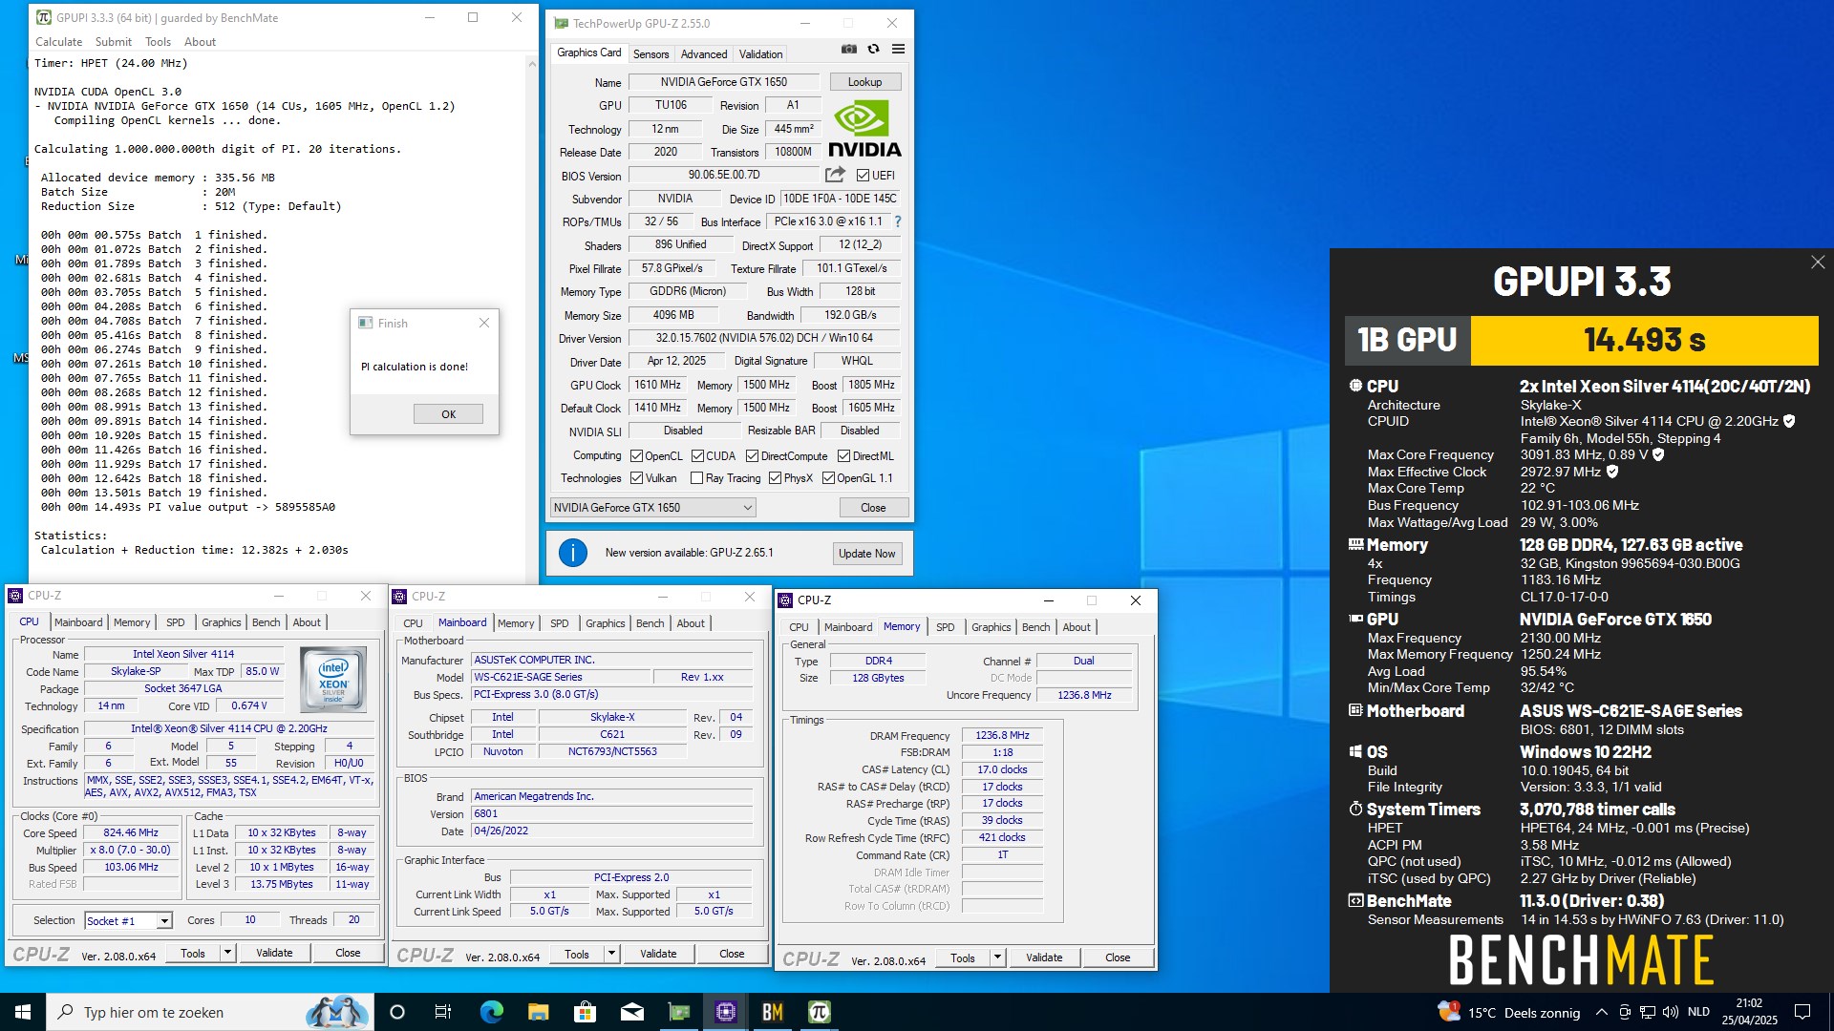Screen dimensions: 1834x1031
Task: Switch to Sensors tab in GPU-Z
Action: point(650,54)
